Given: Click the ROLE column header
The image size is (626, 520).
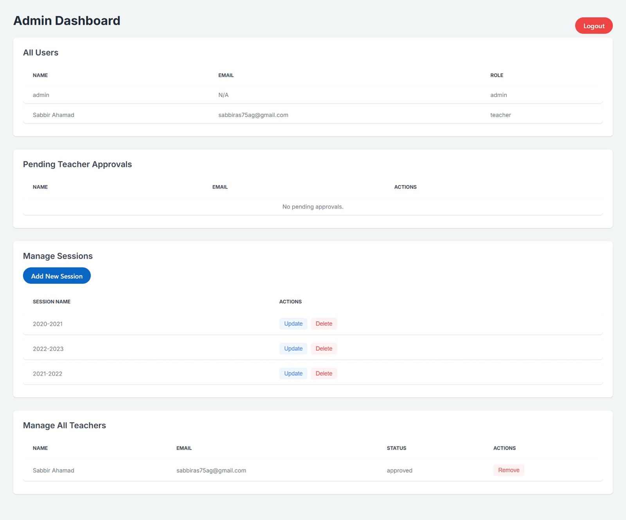Looking at the screenshot, I should (x=496, y=75).
